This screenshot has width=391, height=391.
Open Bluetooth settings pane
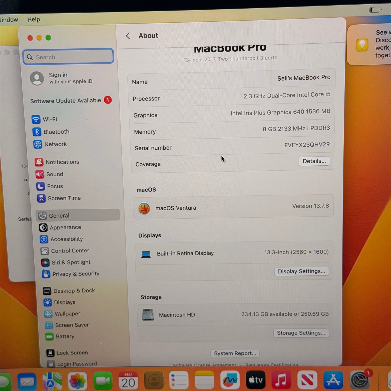(x=51, y=132)
